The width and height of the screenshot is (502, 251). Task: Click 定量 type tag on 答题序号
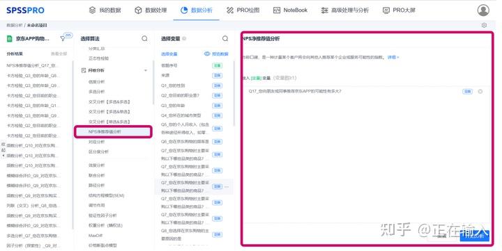point(217,65)
